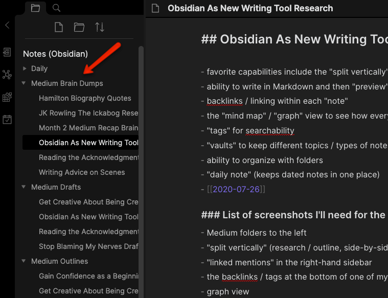
Task: Click the line 'ability to organize with folders'
Action: point(265,160)
